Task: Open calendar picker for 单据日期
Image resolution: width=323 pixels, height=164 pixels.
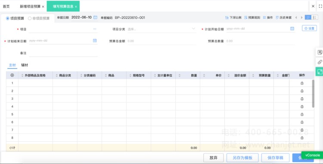Action: pos(95,18)
